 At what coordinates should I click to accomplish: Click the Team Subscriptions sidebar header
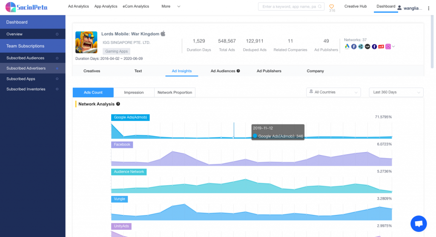(32, 46)
